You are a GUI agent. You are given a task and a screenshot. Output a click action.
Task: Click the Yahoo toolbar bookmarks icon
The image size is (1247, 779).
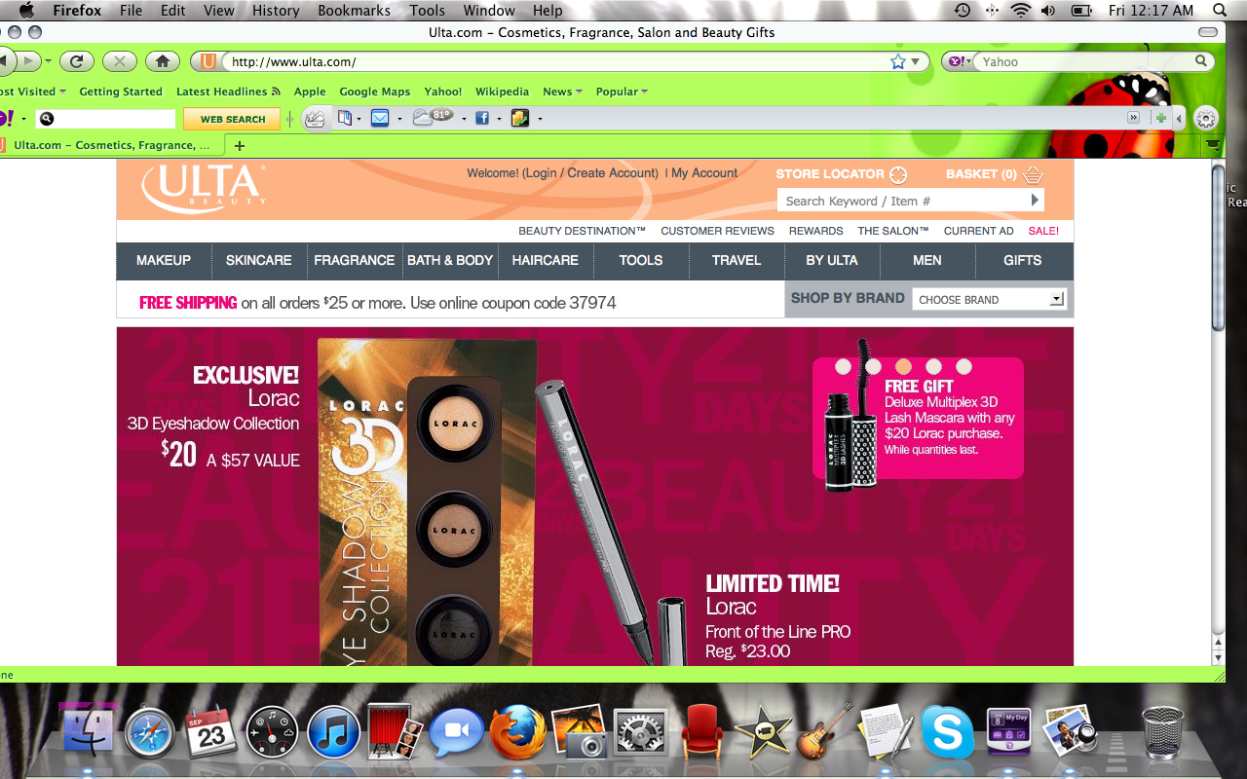point(345,118)
